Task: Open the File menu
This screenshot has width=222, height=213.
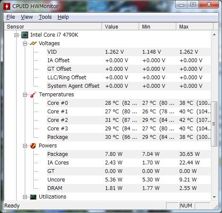Action: coord(11,17)
